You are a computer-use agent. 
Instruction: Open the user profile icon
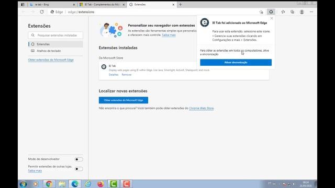(301, 12)
